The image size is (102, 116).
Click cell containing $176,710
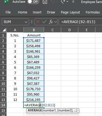[x=34, y=89]
